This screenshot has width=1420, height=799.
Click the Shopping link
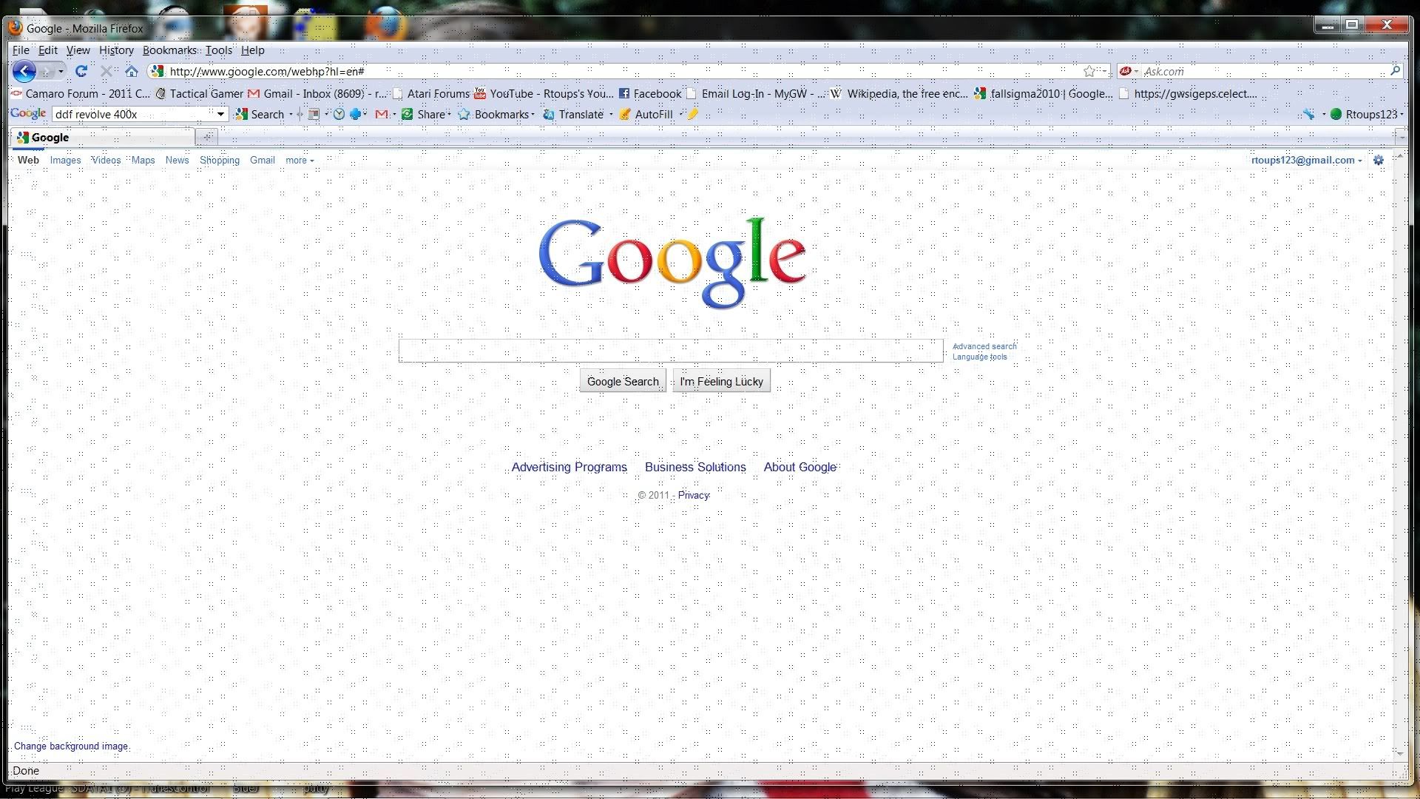[x=220, y=160]
